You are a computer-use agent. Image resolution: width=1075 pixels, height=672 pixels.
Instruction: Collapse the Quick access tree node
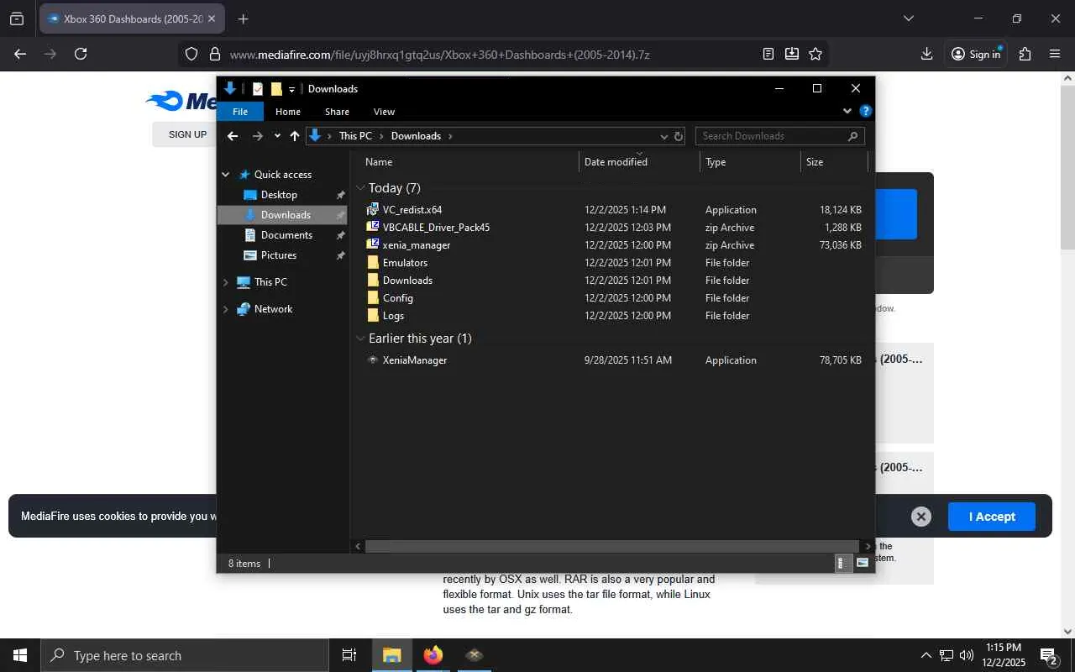(x=226, y=175)
